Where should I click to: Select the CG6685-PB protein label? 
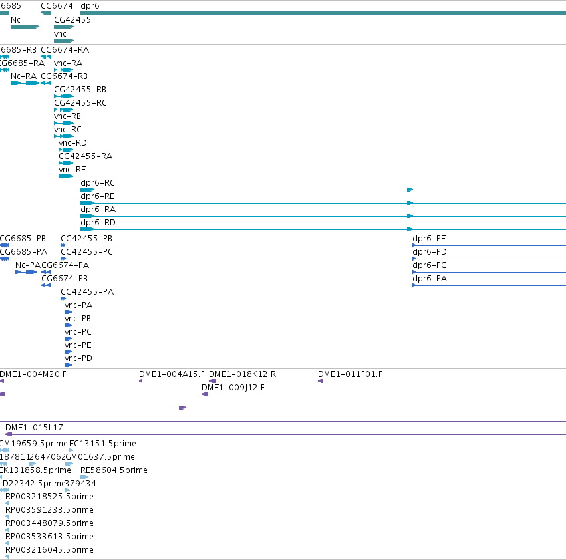point(23,239)
